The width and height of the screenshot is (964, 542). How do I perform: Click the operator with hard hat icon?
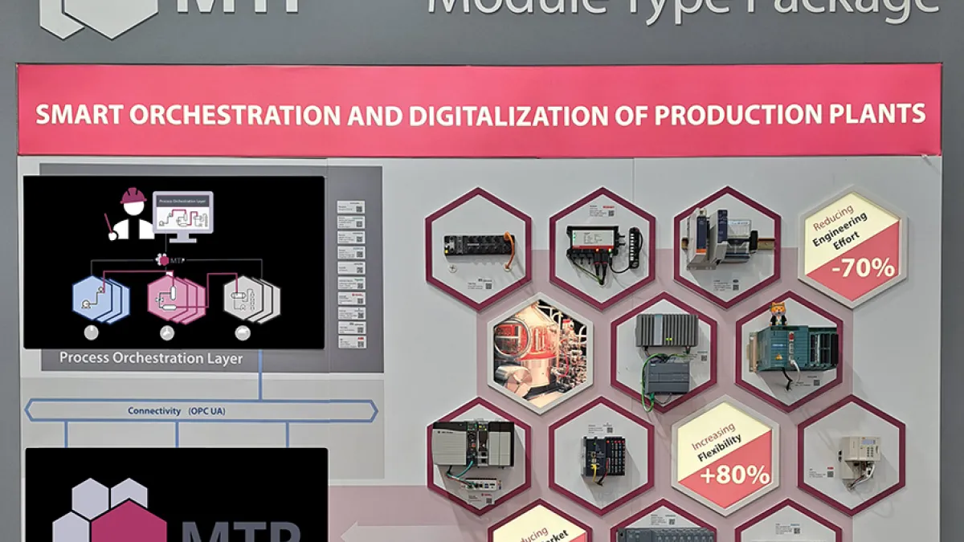pos(131,215)
